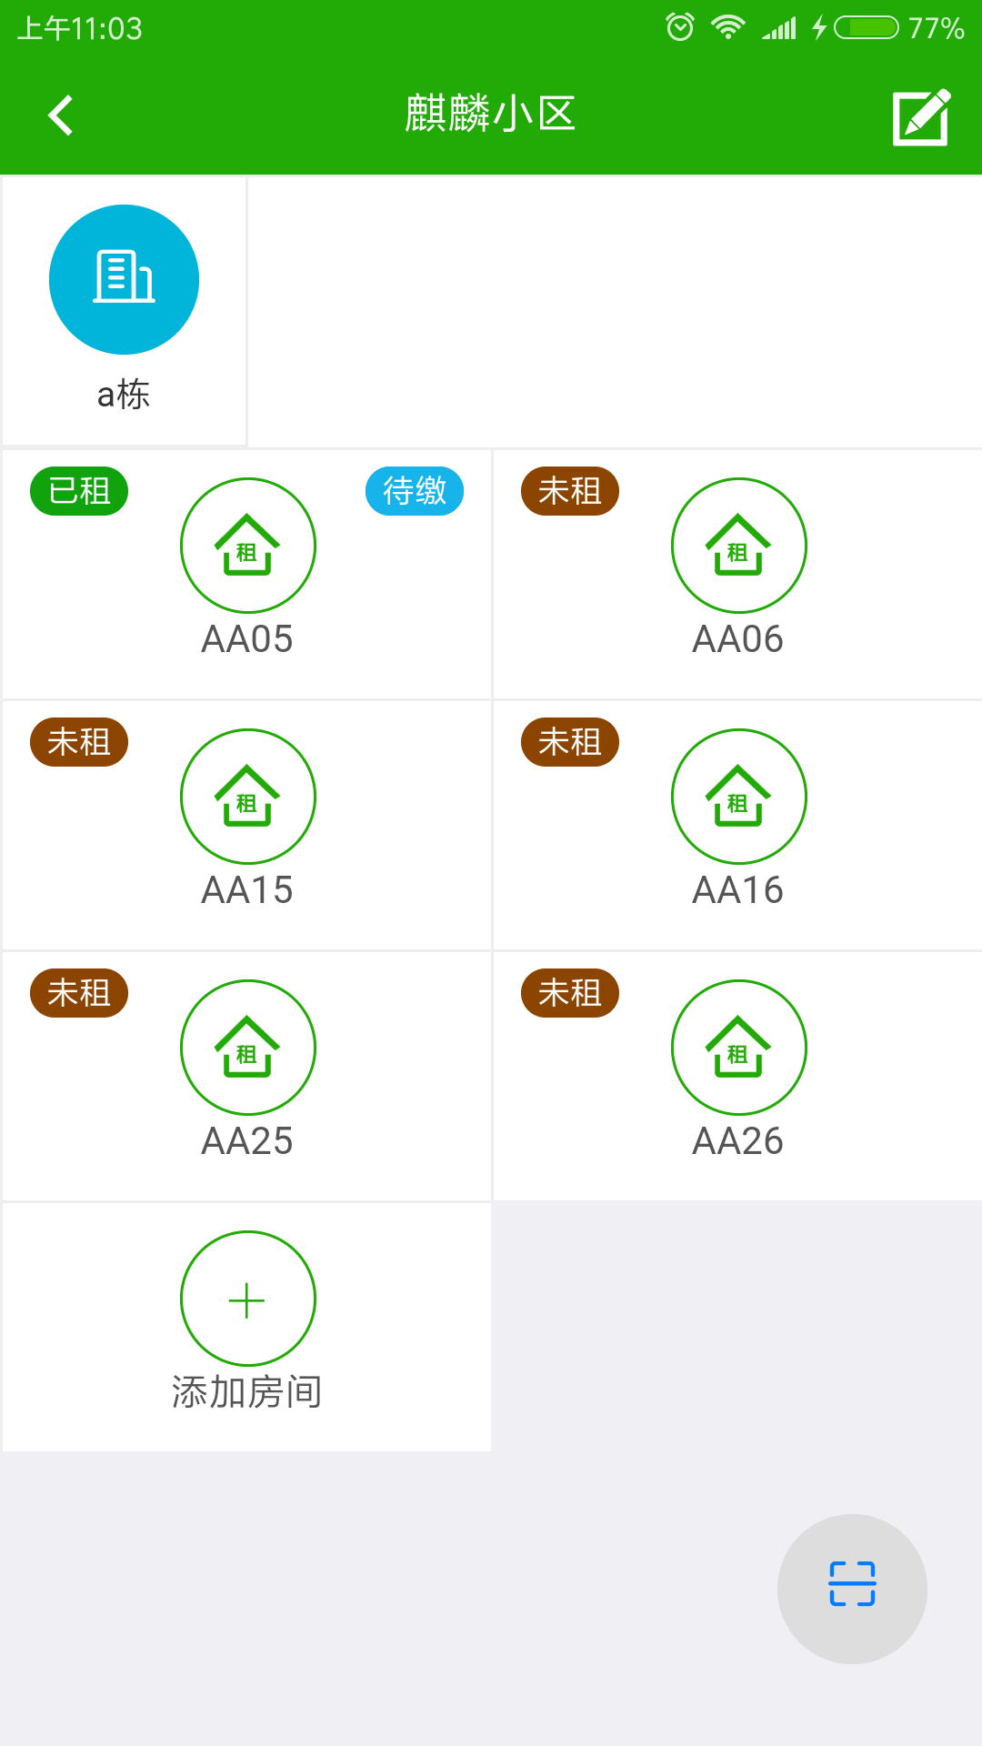
Task: Open room AA06 house icon
Action: (x=738, y=546)
